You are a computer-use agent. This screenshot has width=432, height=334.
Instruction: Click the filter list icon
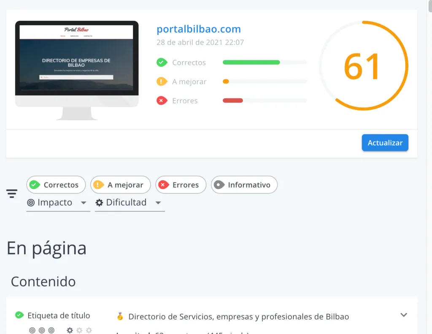(x=12, y=193)
